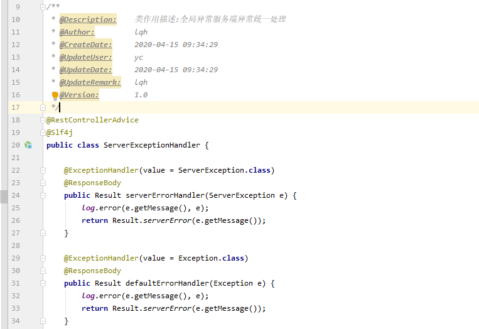Click serverError call on line 26
This screenshot has width=479, height=329.
pos(167,220)
